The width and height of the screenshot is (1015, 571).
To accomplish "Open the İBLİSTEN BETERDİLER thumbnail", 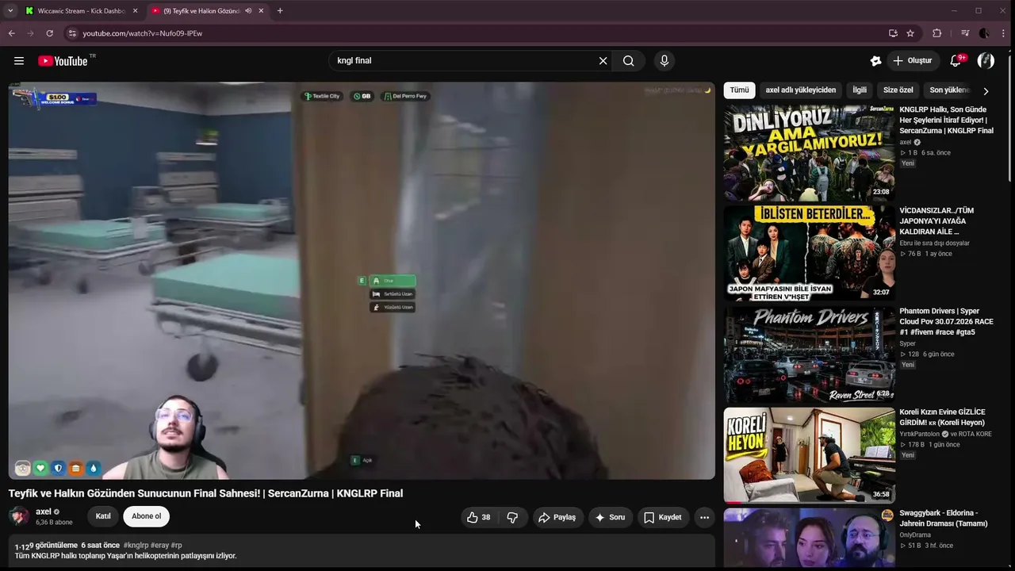I will click(x=809, y=253).
